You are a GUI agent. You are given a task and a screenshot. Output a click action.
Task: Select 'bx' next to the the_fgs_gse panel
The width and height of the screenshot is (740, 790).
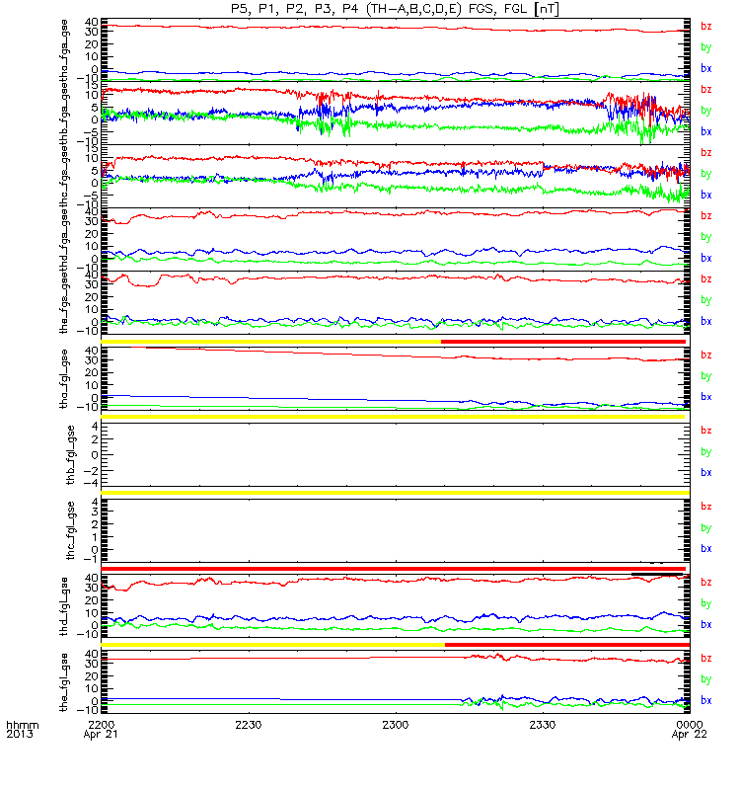[x=705, y=321]
